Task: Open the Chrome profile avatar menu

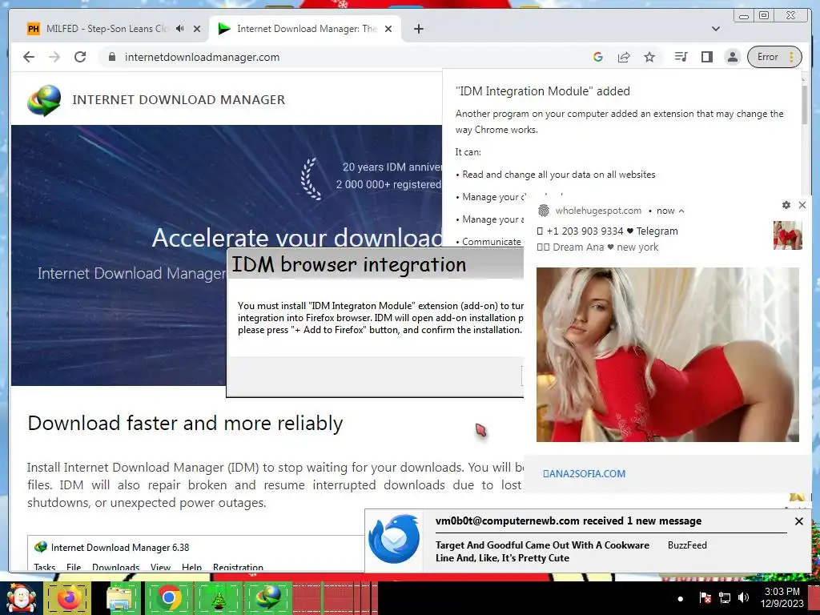Action: click(x=733, y=57)
